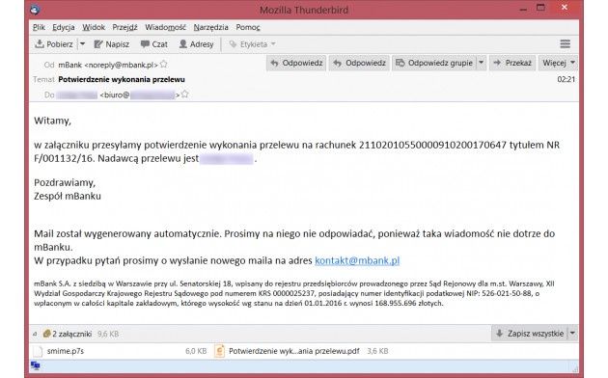Click the first Odpowiedz reply button
Viewport: 608px width, 378px height.
[x=296, y=63]
